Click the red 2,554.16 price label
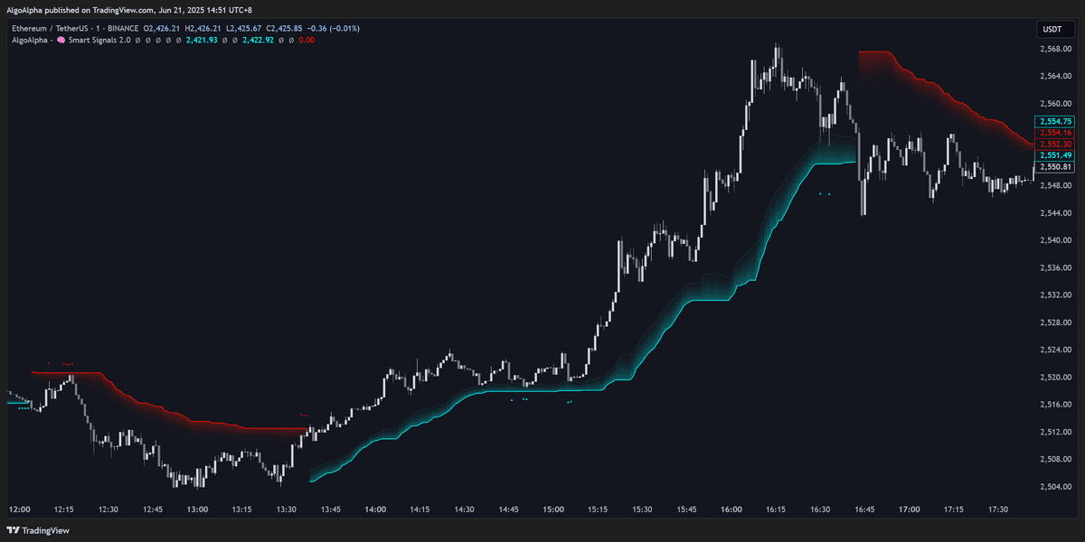Image resolution: width=1085 pixels, height=542 pixels. coord(1055,132)
